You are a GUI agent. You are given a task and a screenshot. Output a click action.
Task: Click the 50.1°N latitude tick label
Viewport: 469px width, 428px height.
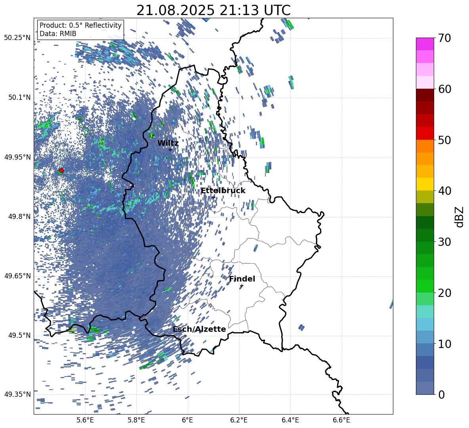pyautogui.click(x=19, y=97)
